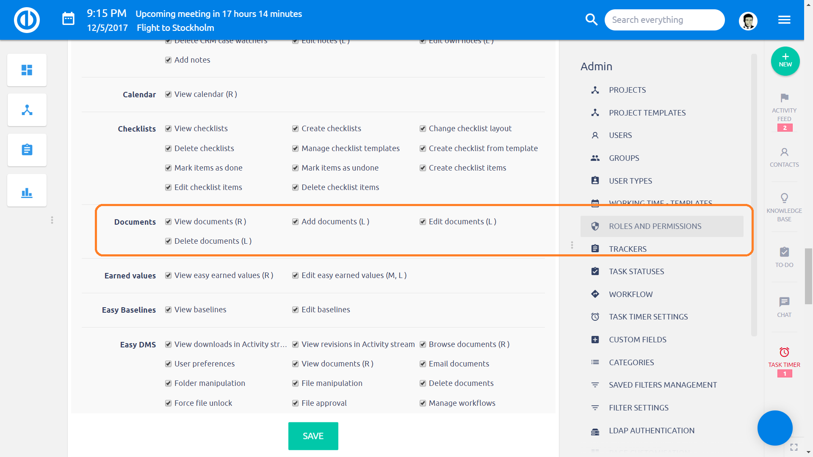The height and width of the screenshot is (457, 813).
Task: Toggle the Manage checklist templates checkbox
Action: pyautogui.click(x=296, y=149)
